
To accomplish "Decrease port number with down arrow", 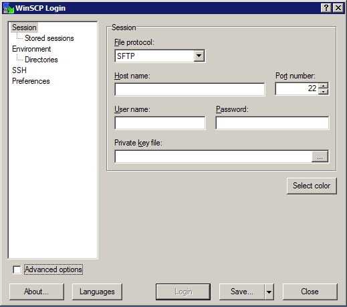I will pyautogui.click(x=323, y=92).
